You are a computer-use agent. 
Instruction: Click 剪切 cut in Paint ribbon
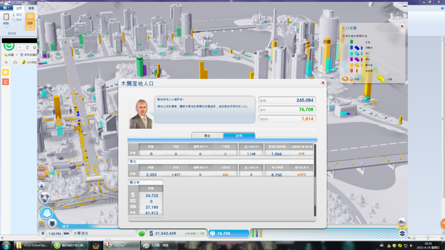point(17,15)
